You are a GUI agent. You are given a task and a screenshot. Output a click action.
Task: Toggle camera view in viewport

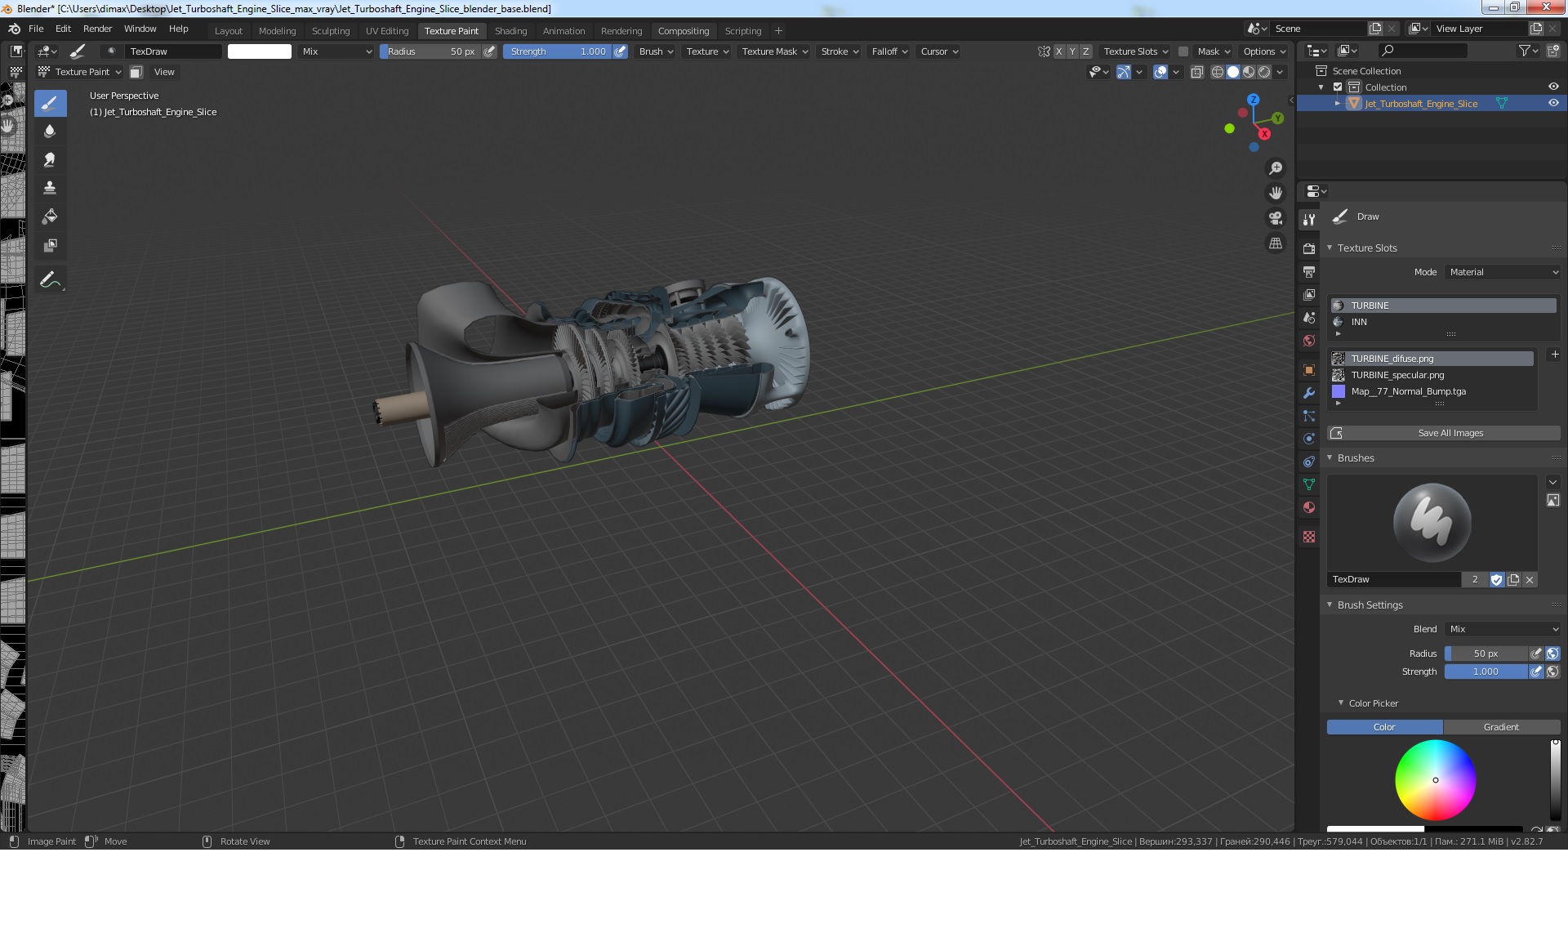[1275, 218]
